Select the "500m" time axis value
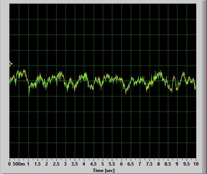Image resolution: width=207 pixels, height=174 pixels. 19,164
